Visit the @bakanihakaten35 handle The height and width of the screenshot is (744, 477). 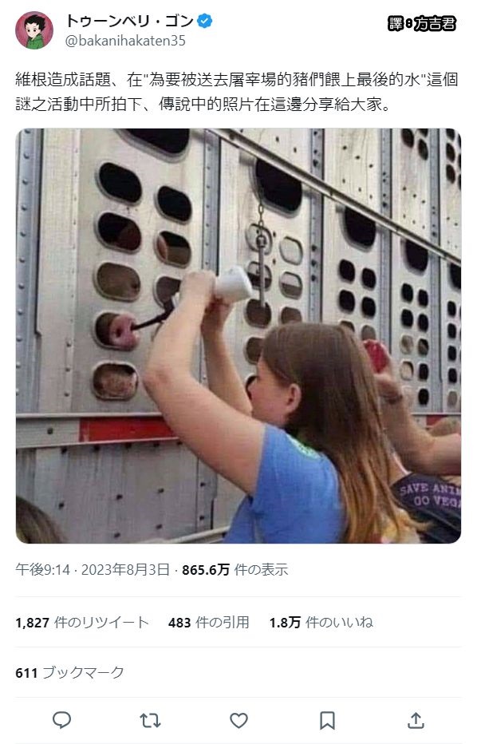point(125,41)
